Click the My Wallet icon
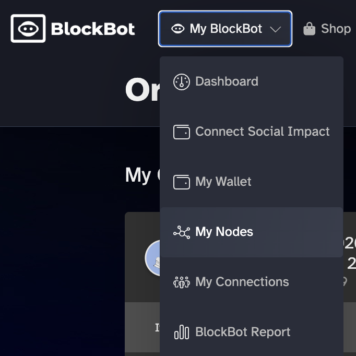 181,182
